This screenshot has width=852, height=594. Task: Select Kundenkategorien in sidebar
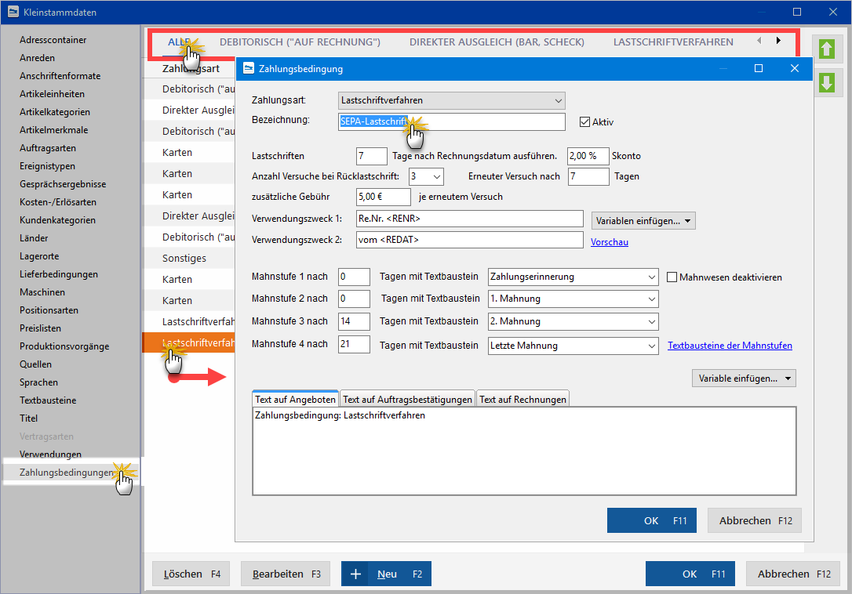pyautogui.click(x=57, y=220)
